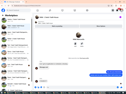Open the notifications bell

[x=117, y=10]
